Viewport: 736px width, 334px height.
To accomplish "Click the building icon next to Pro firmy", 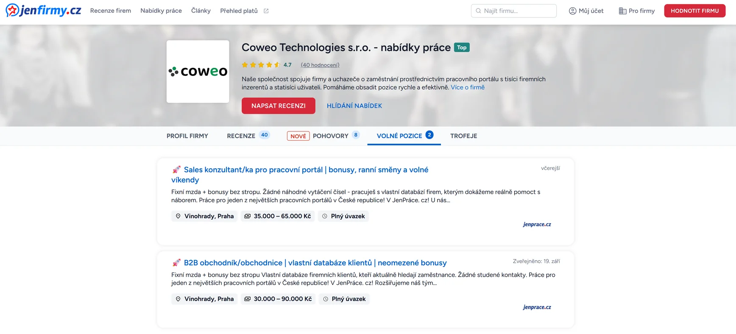I will [x=622, y=11].
